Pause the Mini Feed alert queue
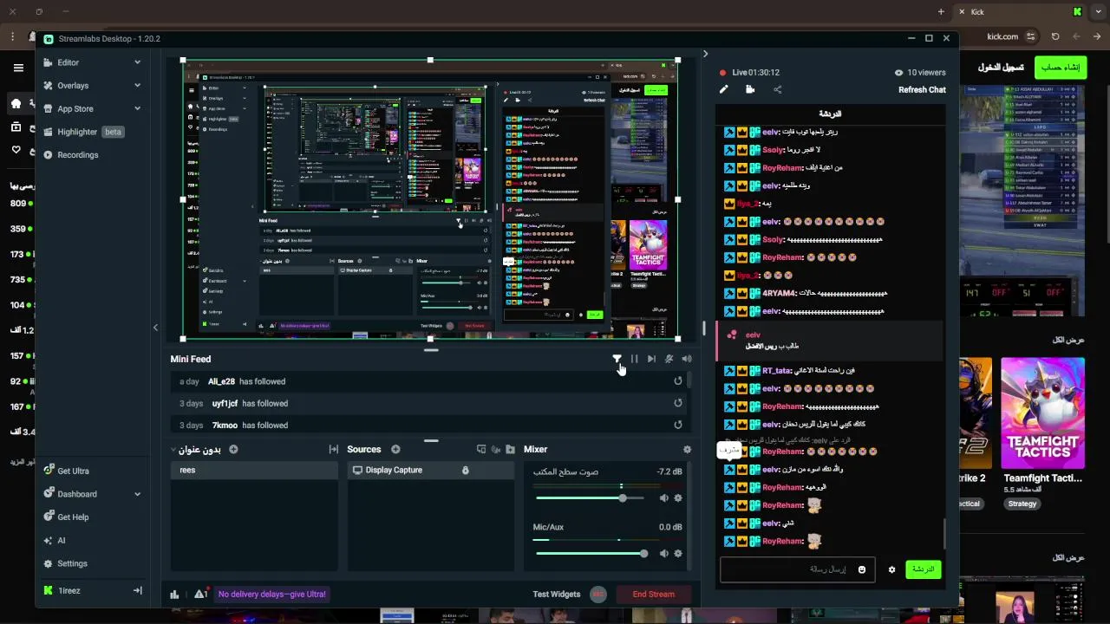 click(634, 359)
